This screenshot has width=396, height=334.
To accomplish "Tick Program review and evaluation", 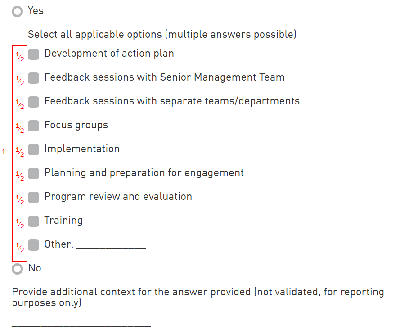I will [34, 198].
